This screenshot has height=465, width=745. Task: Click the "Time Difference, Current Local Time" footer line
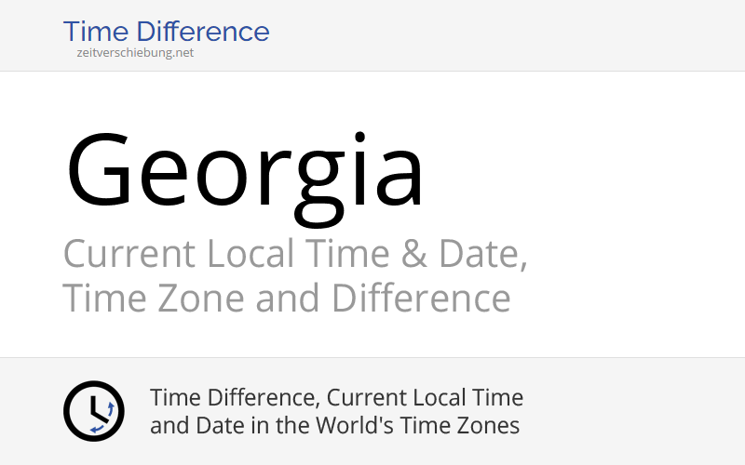[x=336, y=398]
